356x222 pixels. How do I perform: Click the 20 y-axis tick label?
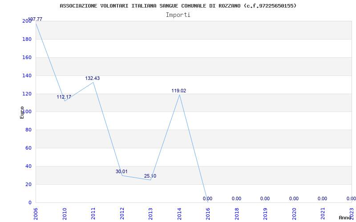coord(28,184)
